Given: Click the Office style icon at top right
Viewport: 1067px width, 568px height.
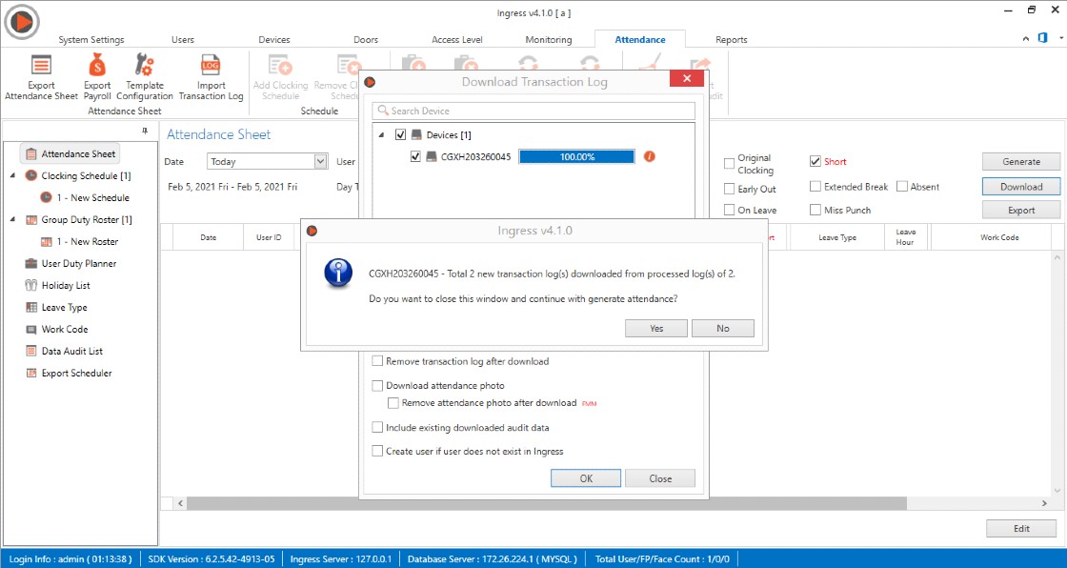Looking at the screenshot, I should coord(1042,38).
